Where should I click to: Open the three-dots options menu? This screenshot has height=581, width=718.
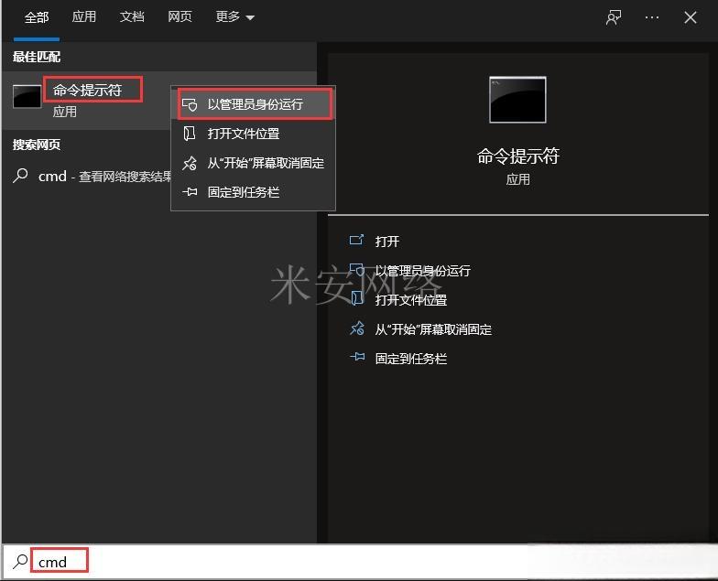click(x=652, y=18)
